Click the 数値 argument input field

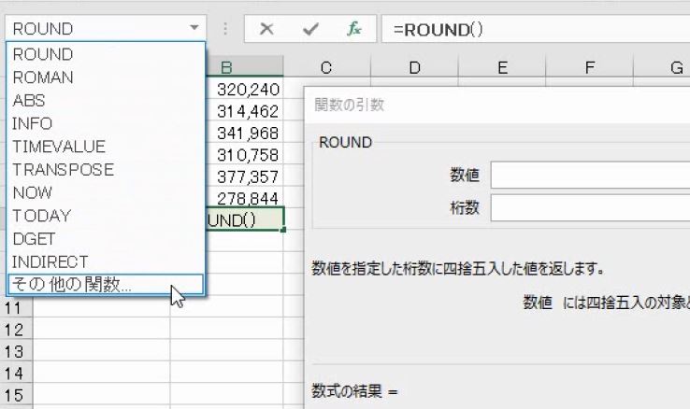tap(590, 175)
